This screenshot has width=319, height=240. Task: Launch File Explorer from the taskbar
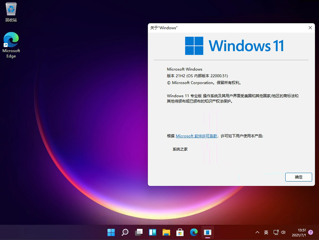pos(166,232)
